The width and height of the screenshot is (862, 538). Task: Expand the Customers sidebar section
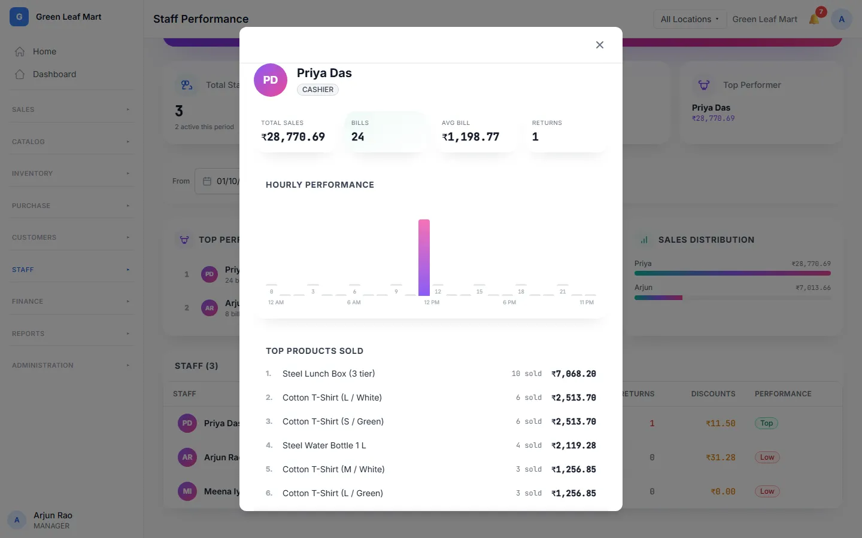72,237
